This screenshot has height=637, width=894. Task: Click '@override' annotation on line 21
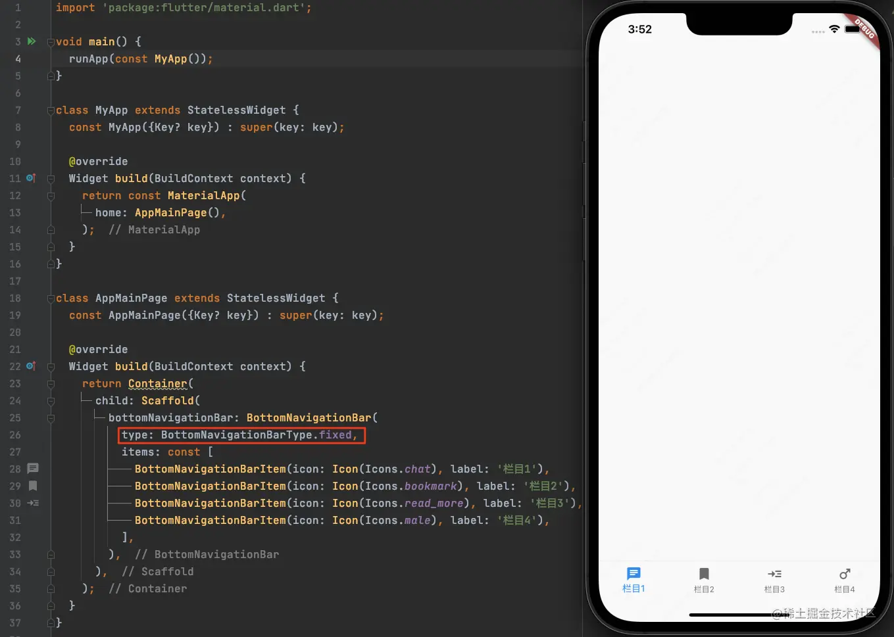[98, 349]
